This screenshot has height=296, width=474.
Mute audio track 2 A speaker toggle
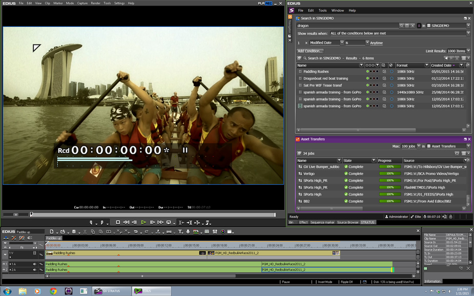(x=35, y=270)
